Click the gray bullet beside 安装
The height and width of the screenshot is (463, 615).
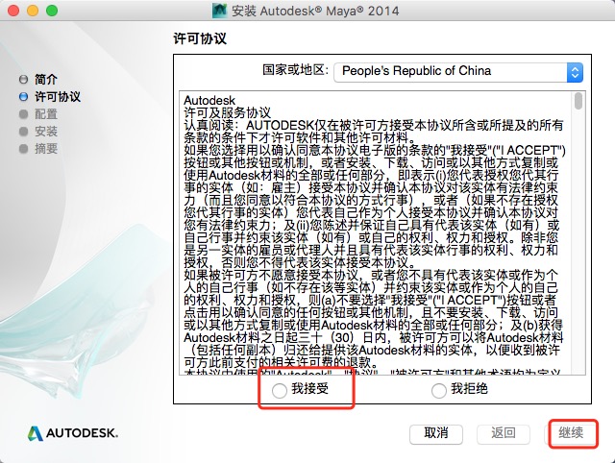tap(23, 132)
